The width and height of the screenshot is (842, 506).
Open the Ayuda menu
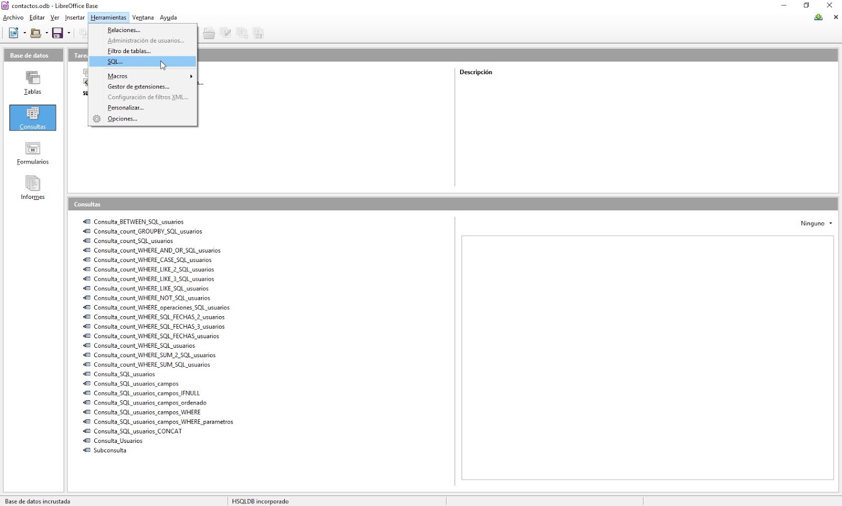tap(168, 17)
